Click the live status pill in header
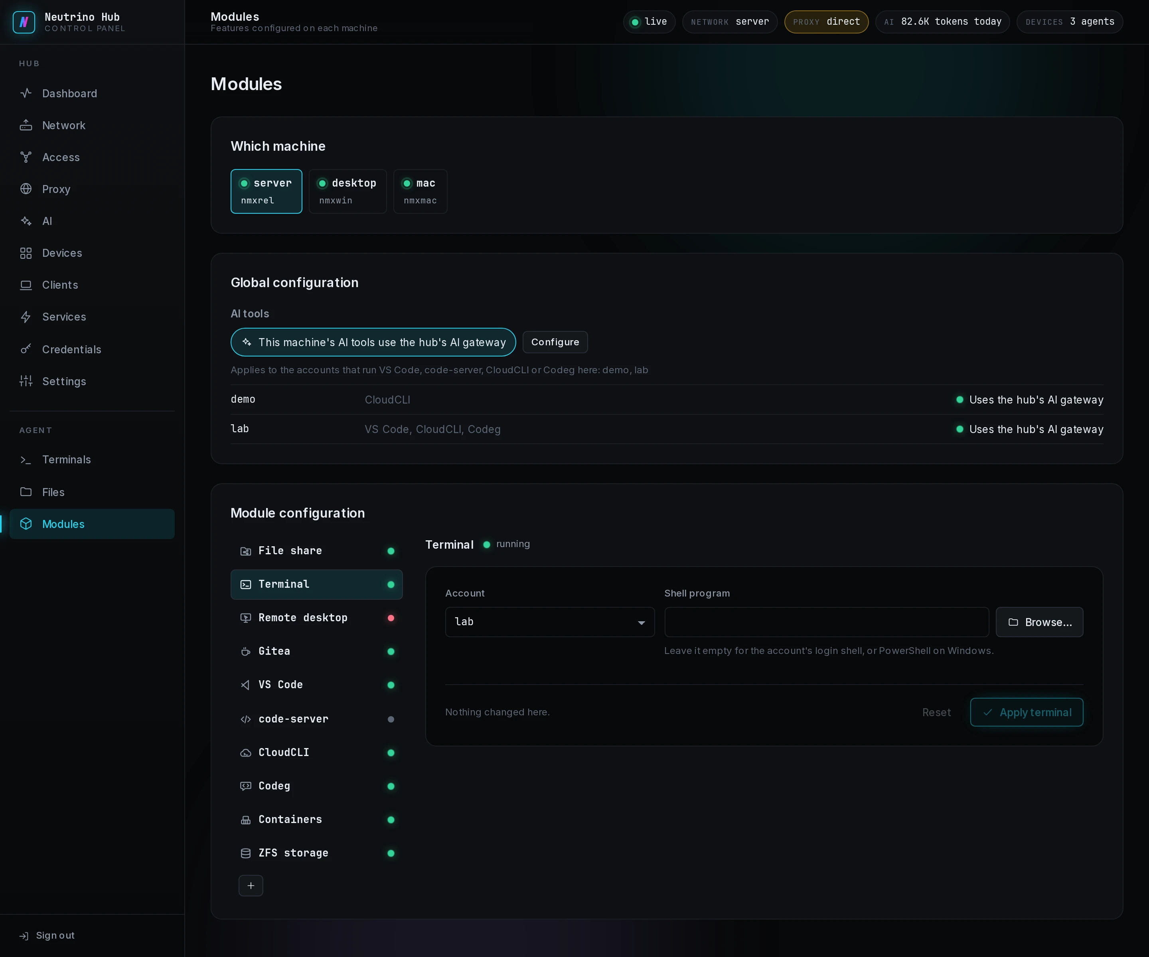This screenshot has height=957, width=1149. [649, 22]
